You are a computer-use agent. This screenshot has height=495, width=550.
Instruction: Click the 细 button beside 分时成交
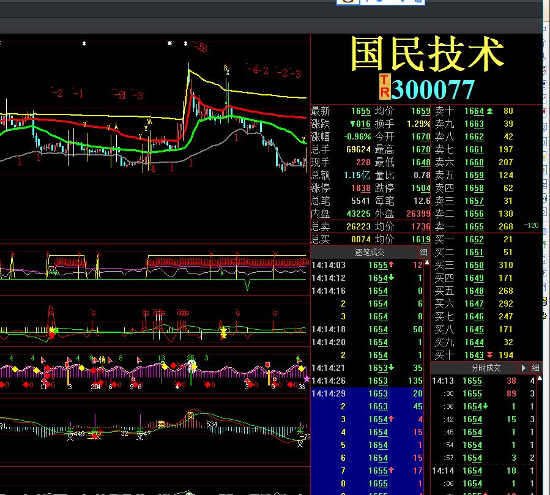click(535, 368)
